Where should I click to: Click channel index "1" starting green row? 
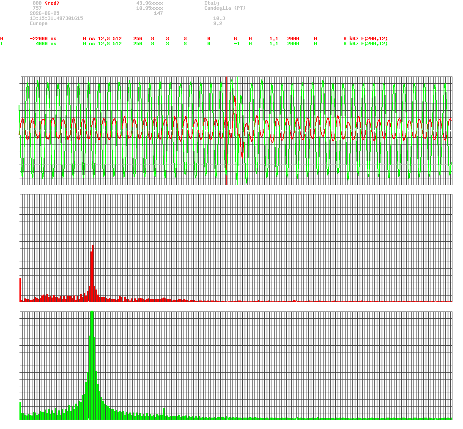click(2, 44)
